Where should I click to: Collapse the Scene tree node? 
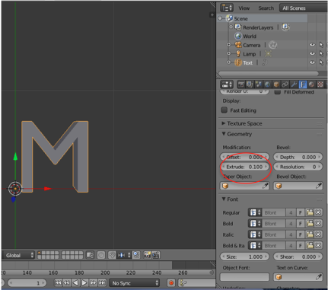tap(220, 18)
